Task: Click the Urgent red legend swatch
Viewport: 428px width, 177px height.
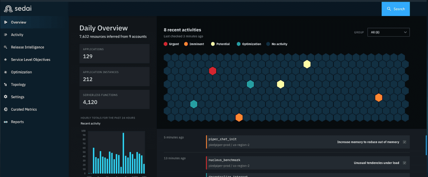Action: tap(166, 44)
